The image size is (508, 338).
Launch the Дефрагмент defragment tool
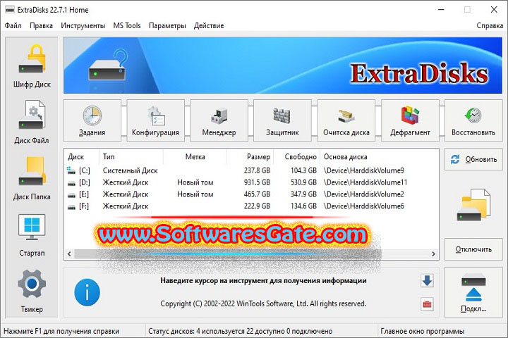410,120
